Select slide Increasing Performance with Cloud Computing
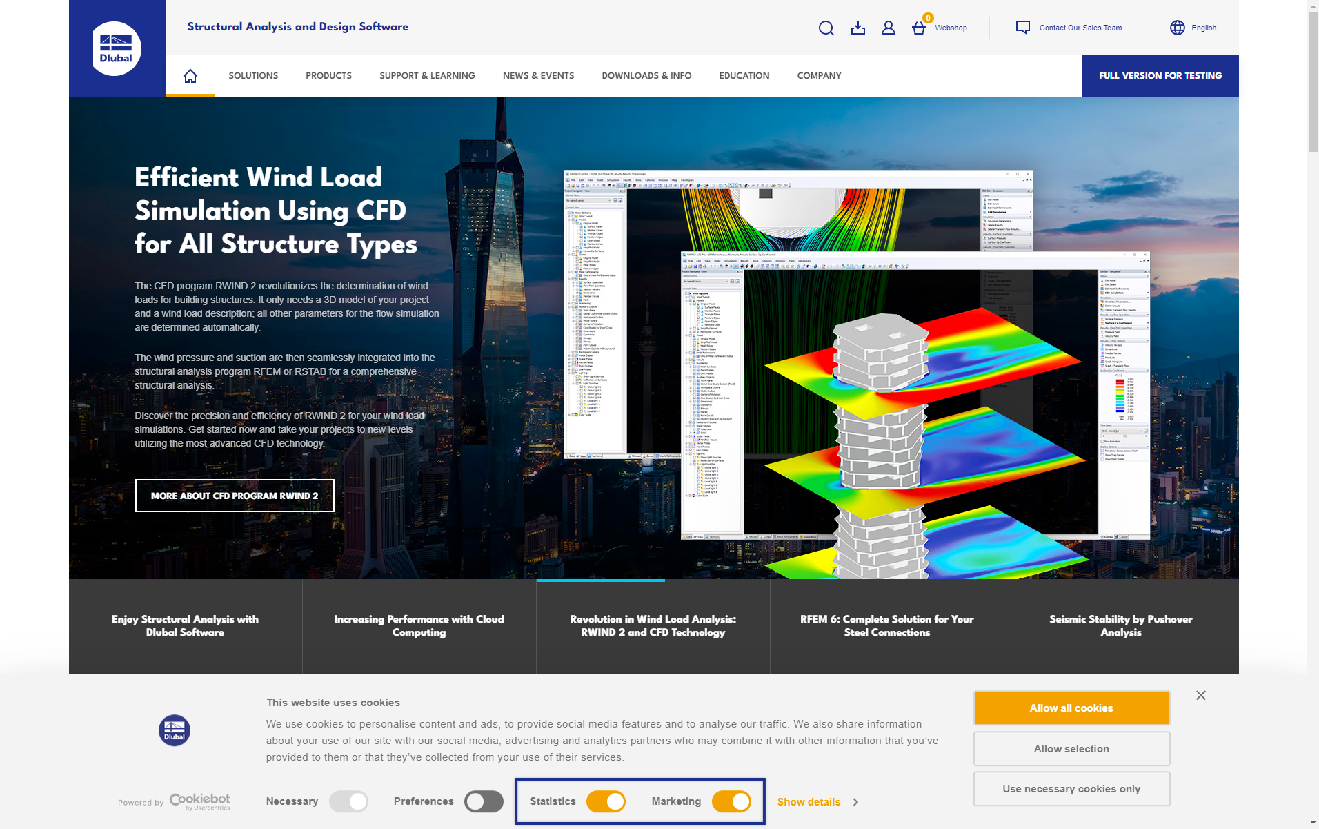 click(x=419, y=626)
